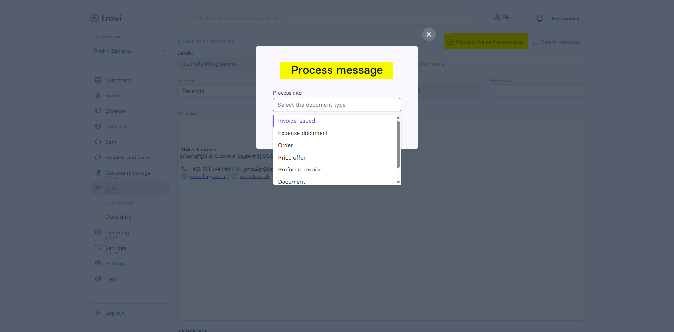This screenshot has height=332, width=674.
Task: Focus the Select the document type field
Action: 337,105
